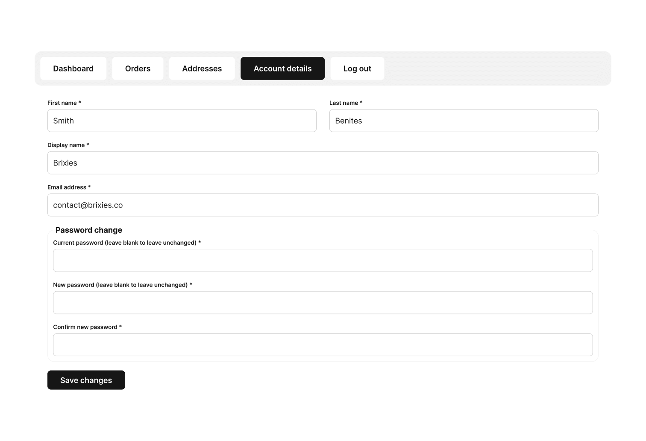
Task: Select the Confirm new password field
Action: point(323,345)
